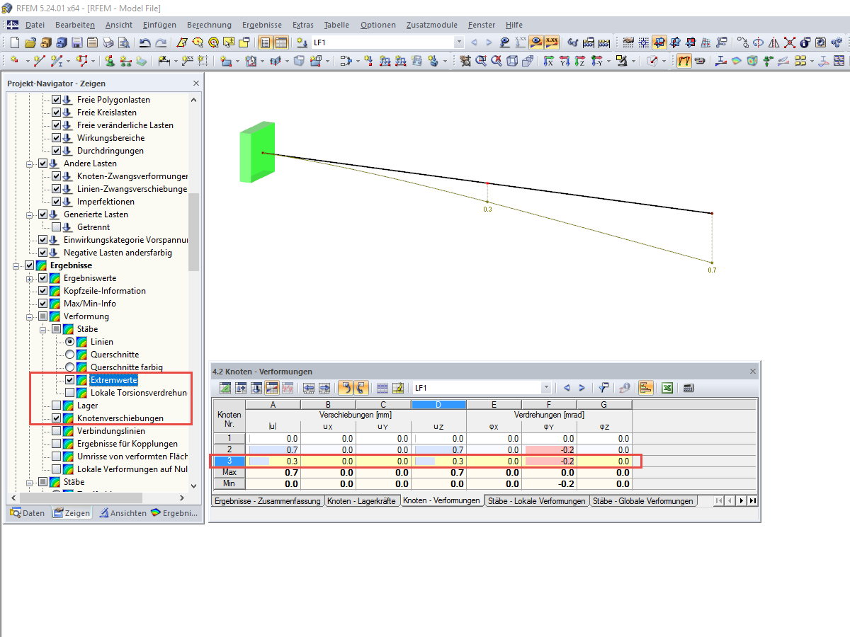Select row 2 header in Knoten table
850x637 pixels.
click(x=228, y=449)
